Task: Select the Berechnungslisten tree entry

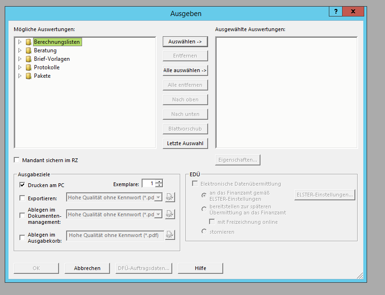Action: point(57,42)
